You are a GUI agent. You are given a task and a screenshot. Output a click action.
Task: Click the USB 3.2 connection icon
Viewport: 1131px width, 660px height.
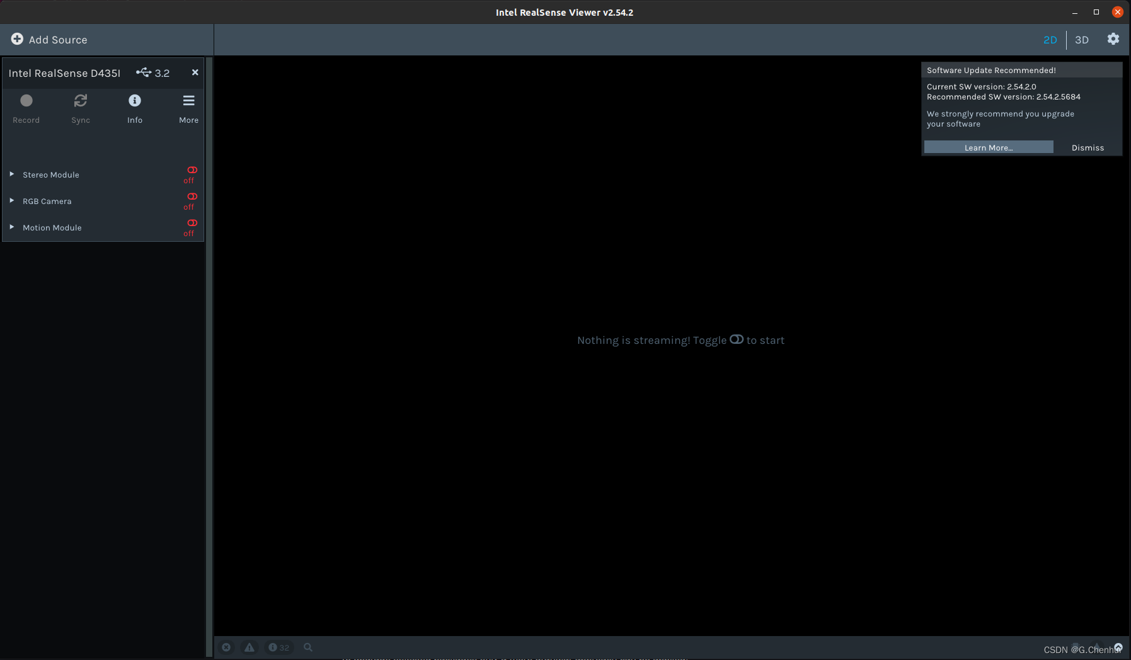point(144,72)
